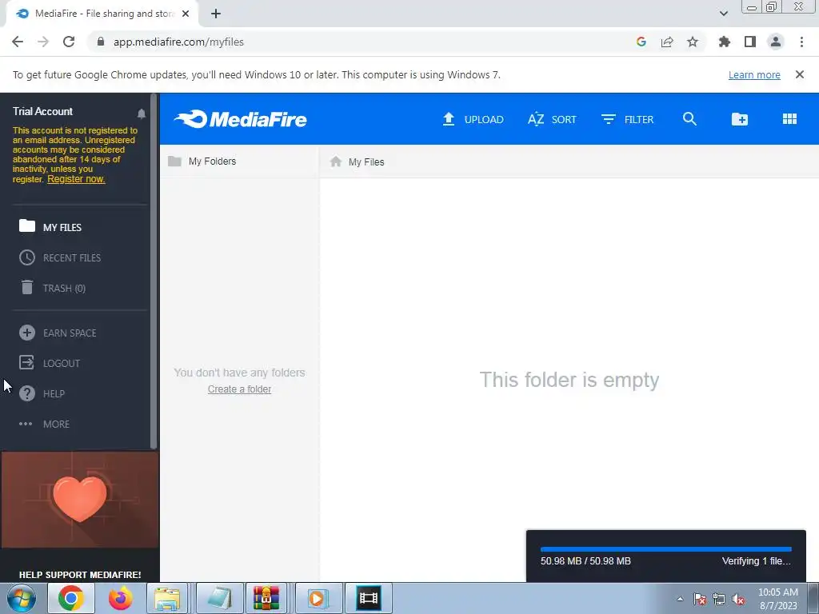Close the MediaFire tab
Viewport: 819px width, 614px height.
[186, 14]
